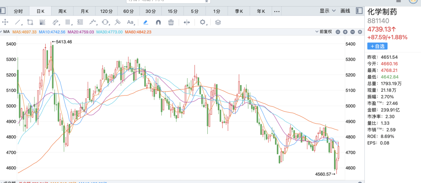Select the straight line drawing tool
The image size is (421, 183).
tap(18, 22)
